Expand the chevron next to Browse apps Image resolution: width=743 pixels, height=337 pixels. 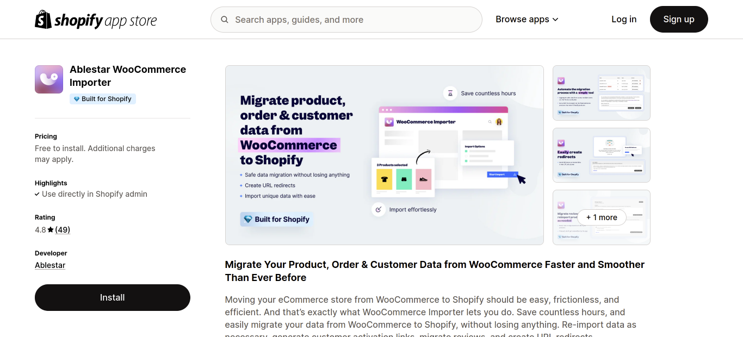click(555, 19)
